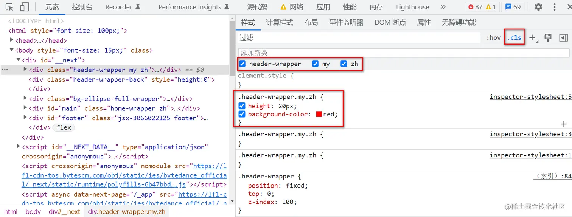Expand the div id footer node
Image resolution: width=572 pixels, height=217 pixels.
coord(25,117)
